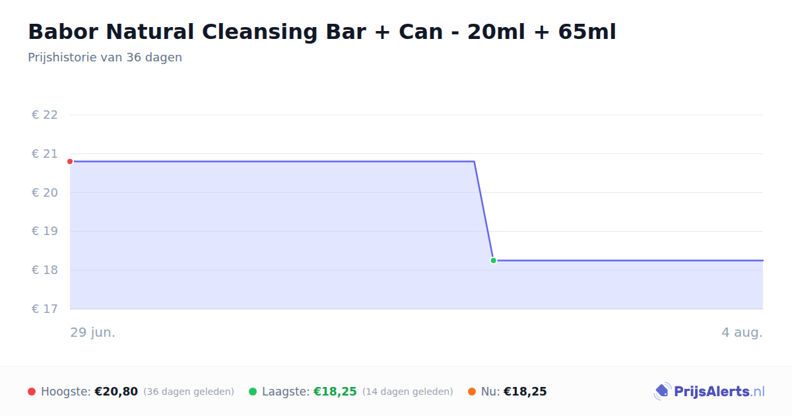Select the orange Nu legend dot
This screenshot has width=792, height=416.
pos(472,392)
